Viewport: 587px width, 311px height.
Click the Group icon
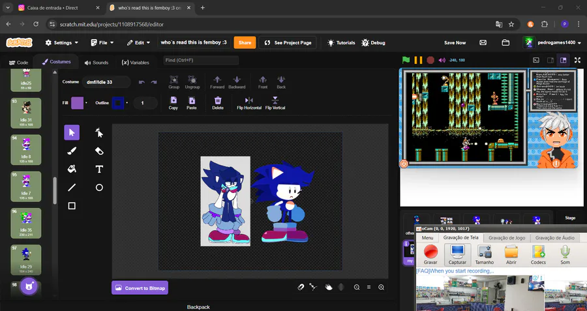[x=173, y=82]
